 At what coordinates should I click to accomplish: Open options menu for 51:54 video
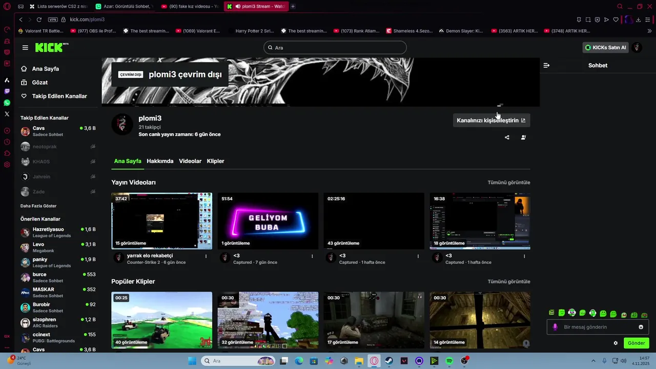[x=312, y=256]
